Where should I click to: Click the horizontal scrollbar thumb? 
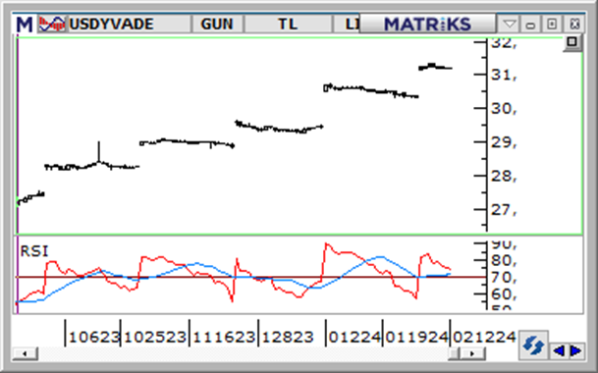455,353
